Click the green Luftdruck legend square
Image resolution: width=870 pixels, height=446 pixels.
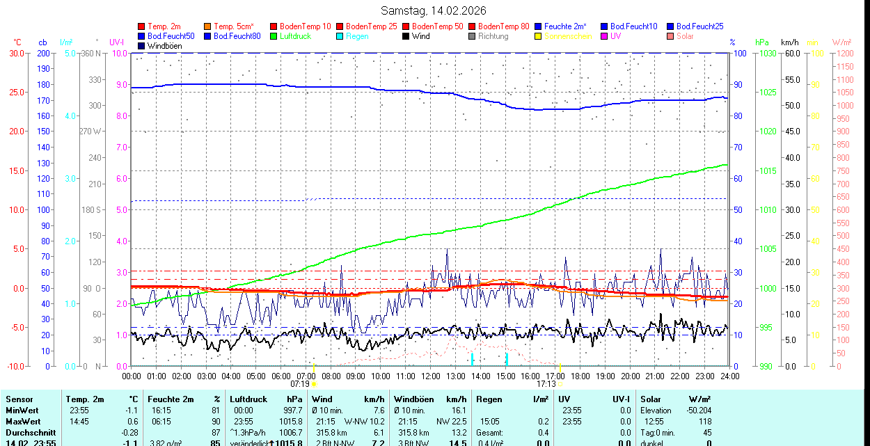pyautogui.click(x=274, y=36)
